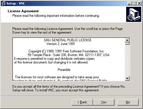
Task: Click the License Agreement header title
Action: [23, 11]
